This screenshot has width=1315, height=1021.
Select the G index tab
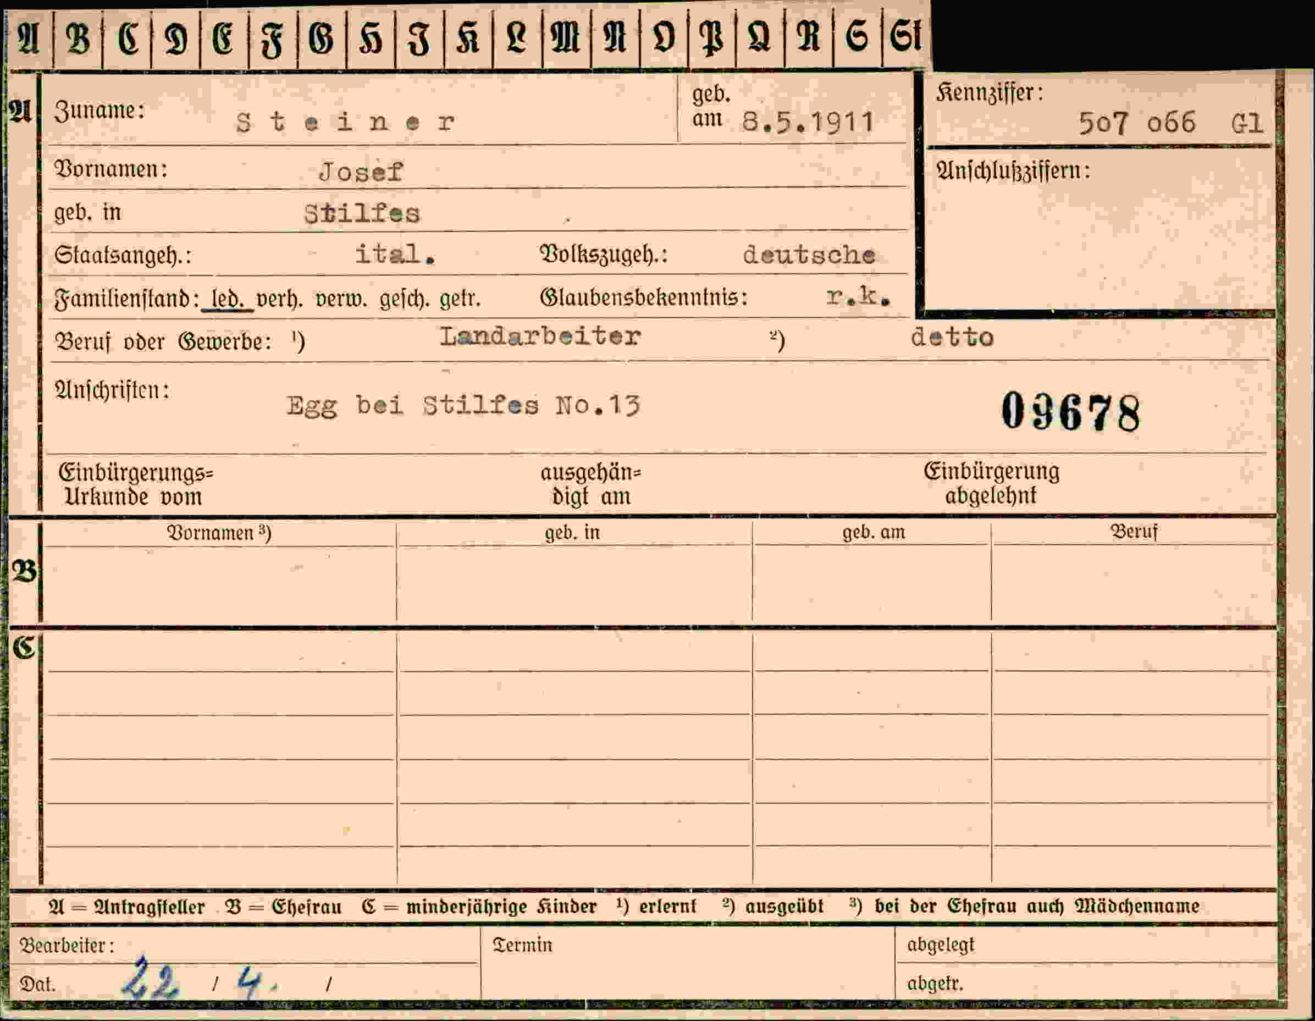click(322, 38)
